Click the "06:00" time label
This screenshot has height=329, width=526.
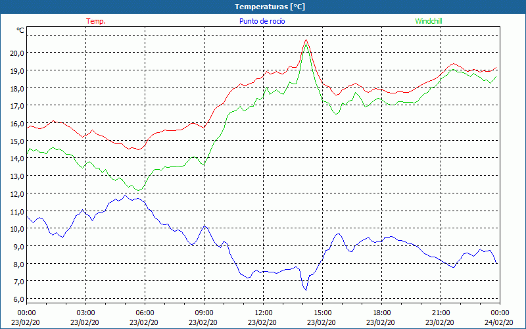(145, 313)
